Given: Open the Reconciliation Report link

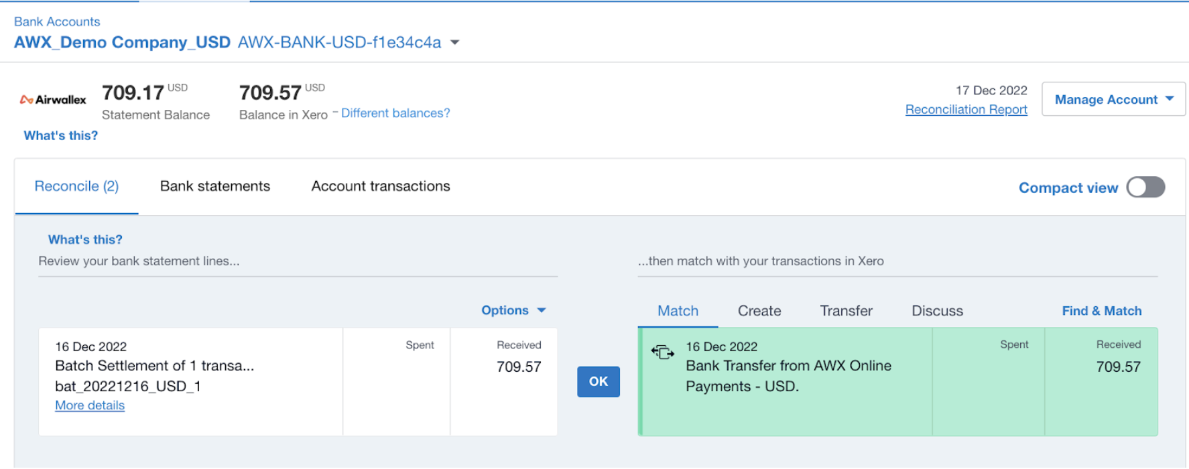Looking at the screenshot, I should [966, 109].
